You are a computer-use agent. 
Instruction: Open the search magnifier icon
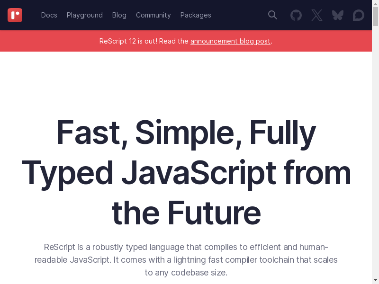click(x=272, y=15)
